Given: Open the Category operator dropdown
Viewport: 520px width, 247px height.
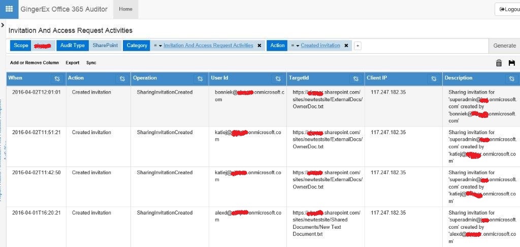Looking at the screenshot, I should pyautogui.click(x=157, y=46).
